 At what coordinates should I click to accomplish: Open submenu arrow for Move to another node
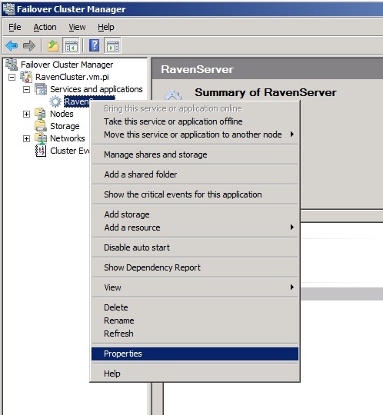pyautogui.click(x=292, y=134)
